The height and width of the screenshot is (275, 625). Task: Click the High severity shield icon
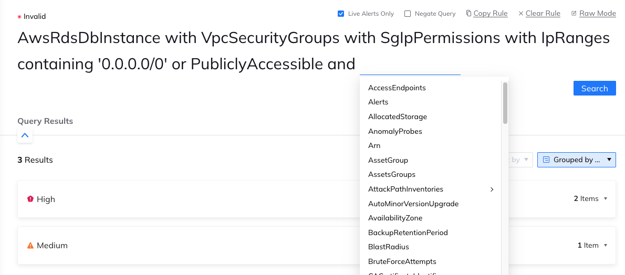[30, 199]
